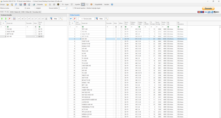Click the round yellow face icon in main toolbar
221x118 pixels.
pos(58,5)
